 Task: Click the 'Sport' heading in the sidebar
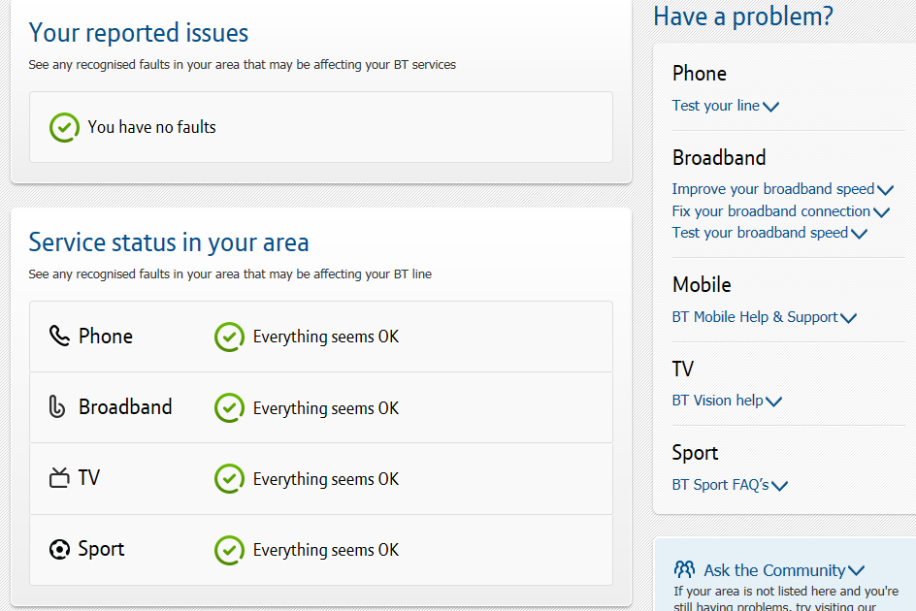point(695,453)
